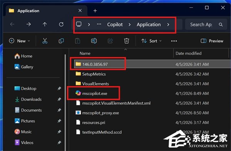231x151 pixels.
Task: Sort by the Name column header
Action: point(85,53)
